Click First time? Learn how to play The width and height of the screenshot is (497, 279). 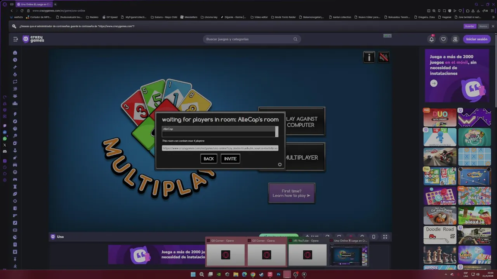pos(292,193)
